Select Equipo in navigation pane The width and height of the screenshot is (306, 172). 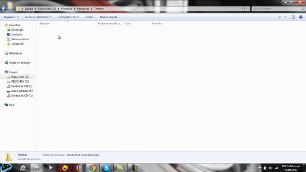[x=13, y=72]
